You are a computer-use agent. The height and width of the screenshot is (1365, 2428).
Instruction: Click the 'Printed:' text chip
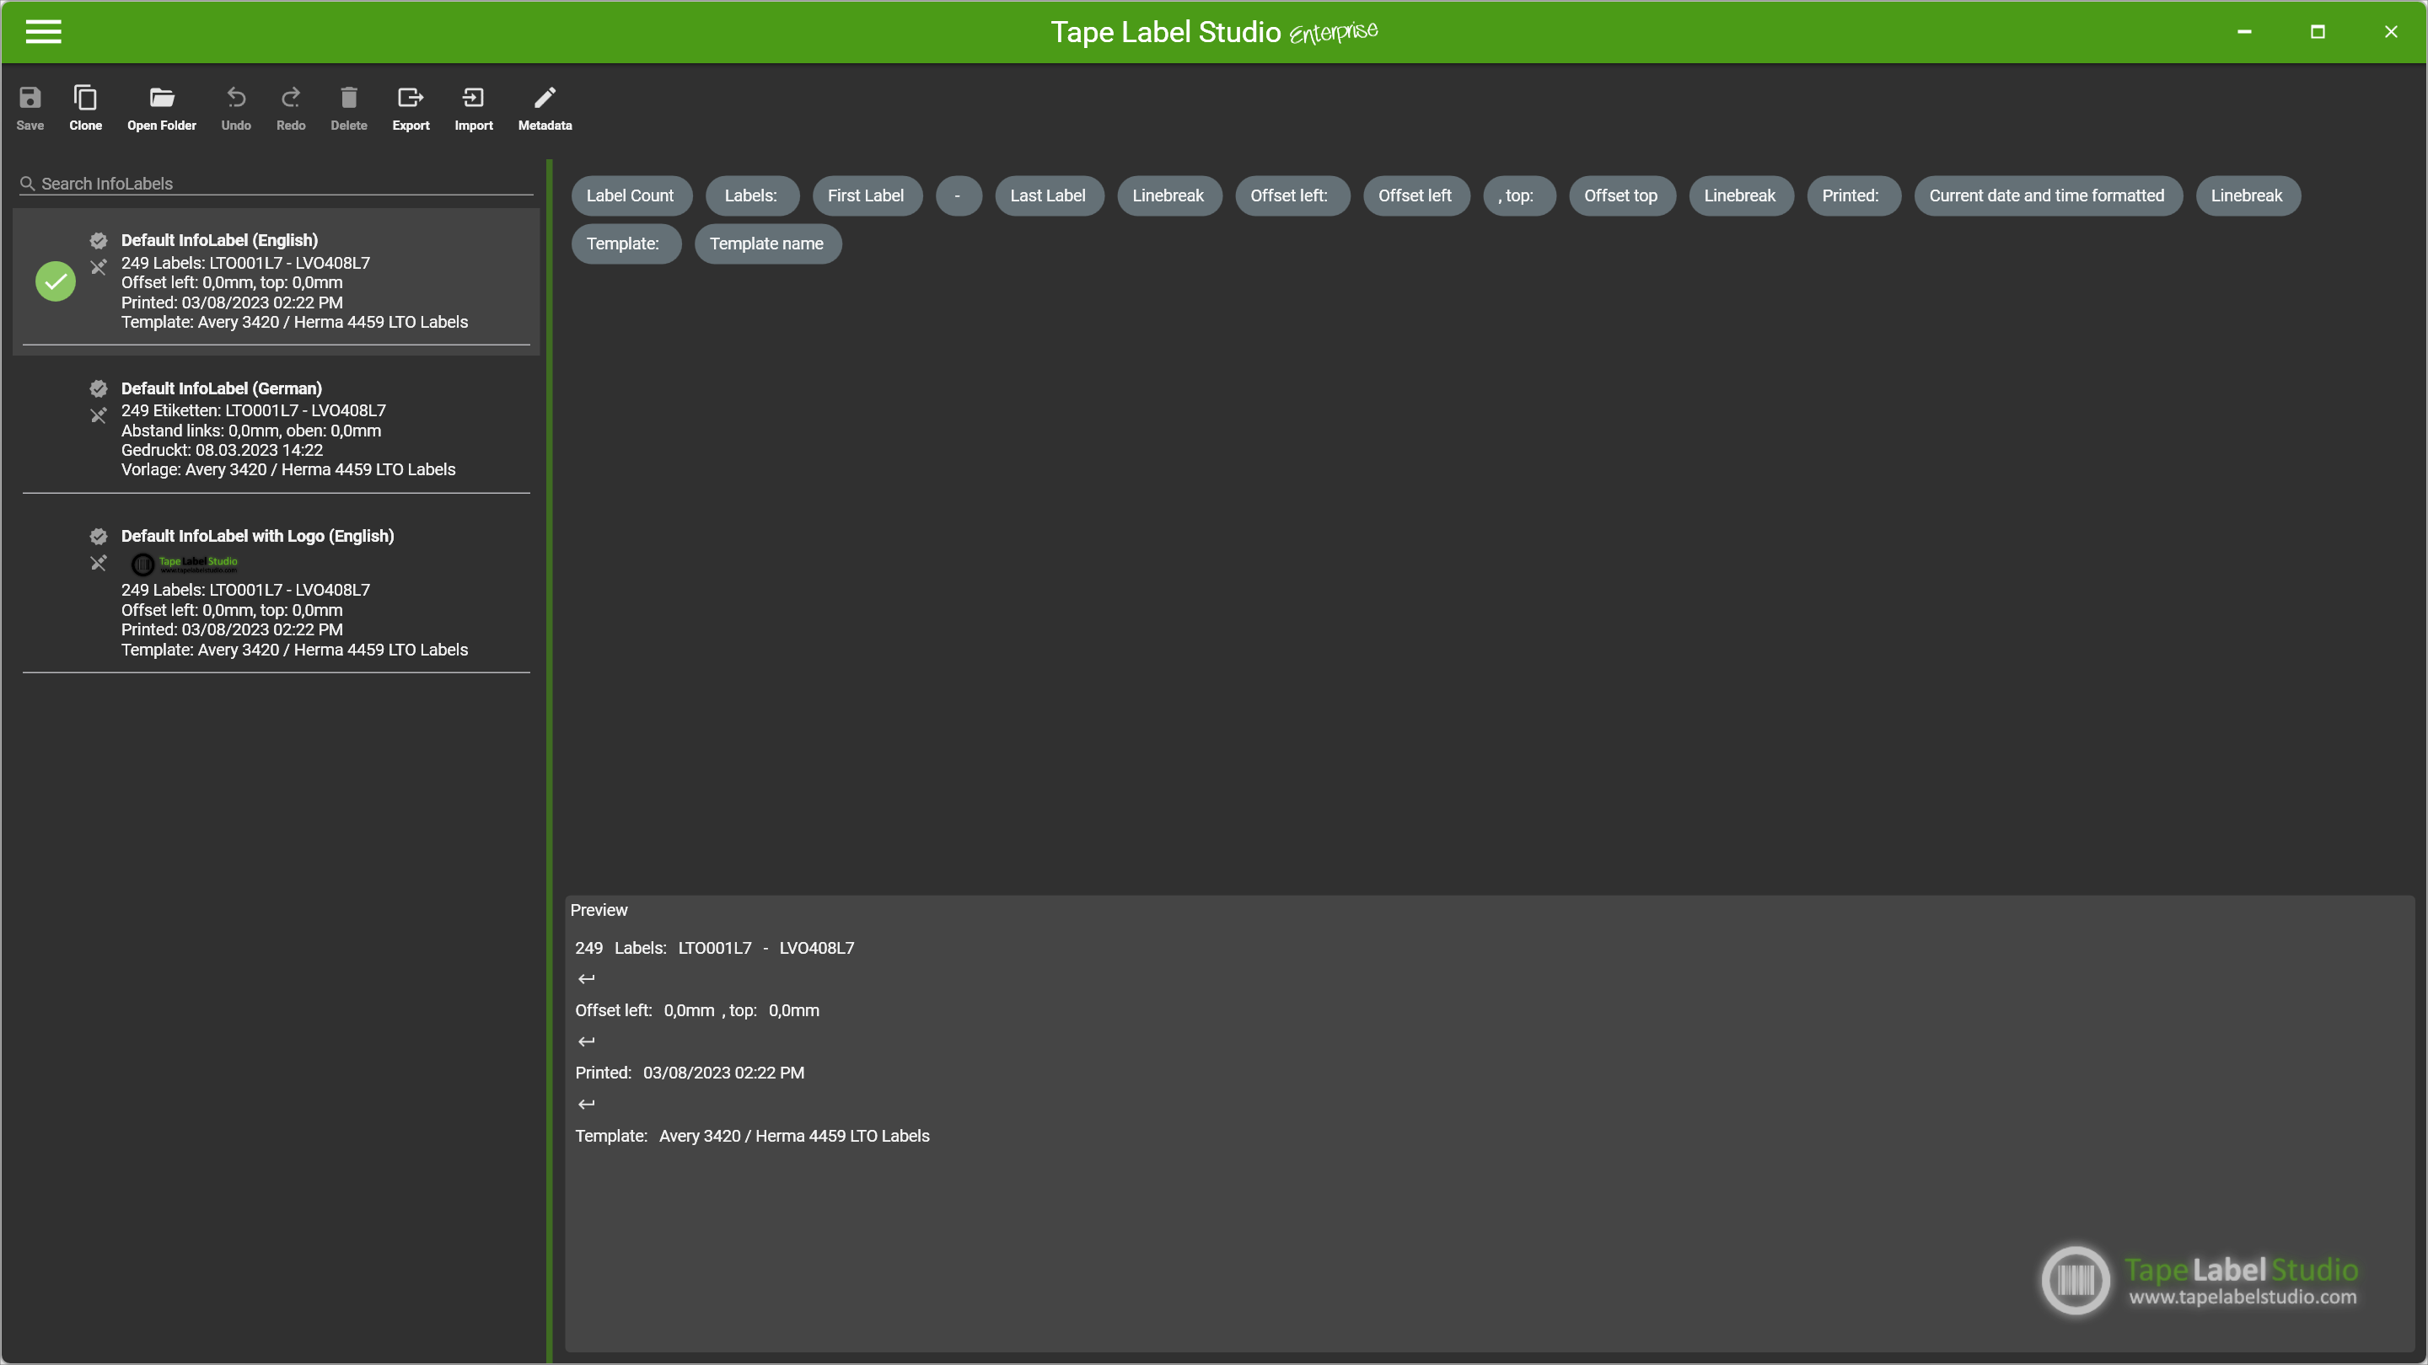1852,196
